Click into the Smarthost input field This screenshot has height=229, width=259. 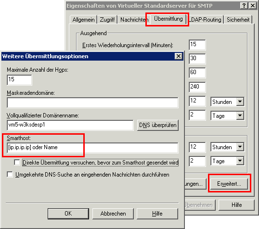92,147
